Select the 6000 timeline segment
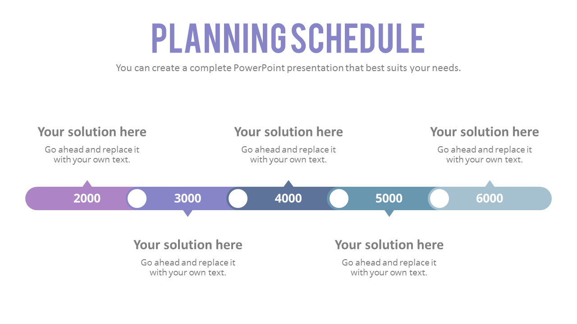Screen dimensions: 577x324 [x=490, y=198]
